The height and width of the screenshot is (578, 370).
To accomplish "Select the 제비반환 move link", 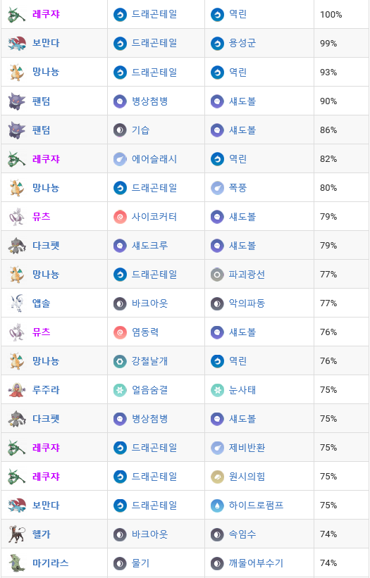I will click(247, 448).
